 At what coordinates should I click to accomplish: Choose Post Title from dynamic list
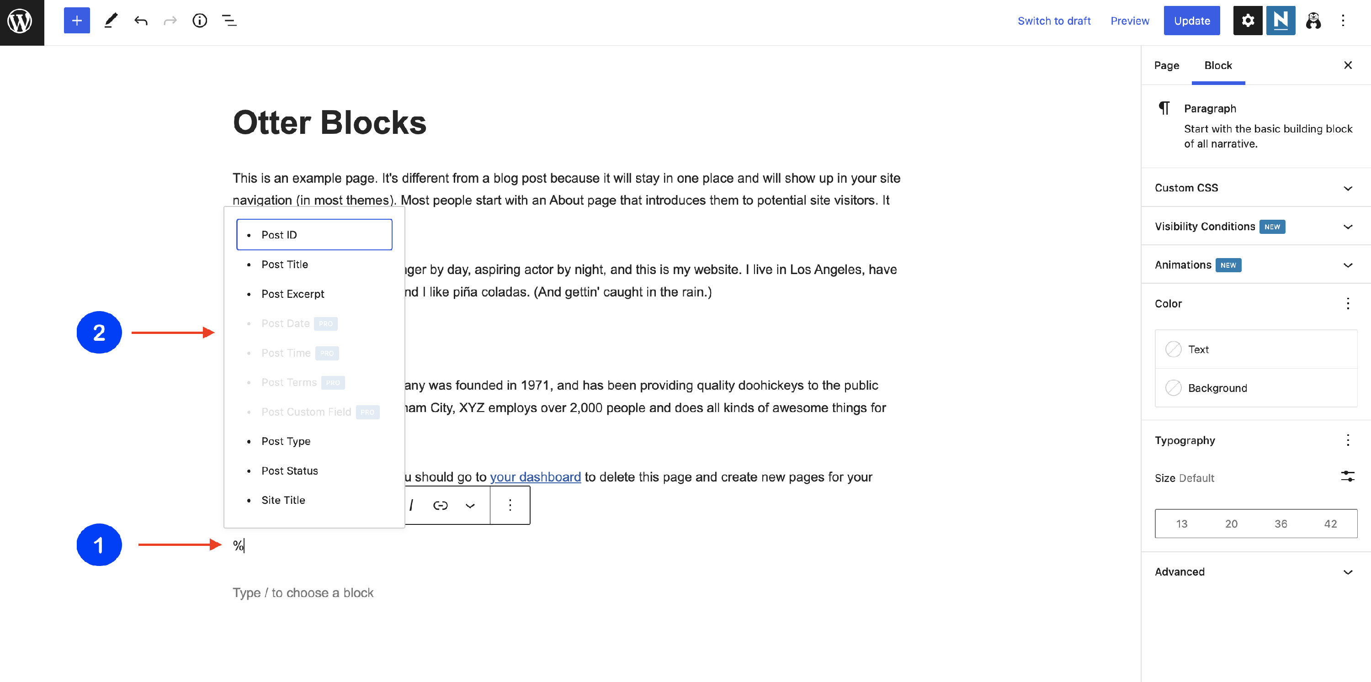click(285, 264)
